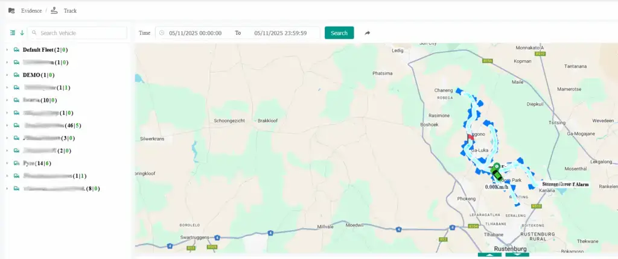The width and height of the screenshot is (618, 259).
Task: Click the Evidence folder icon in breadcrumb
Action: [x=12, y=11]
